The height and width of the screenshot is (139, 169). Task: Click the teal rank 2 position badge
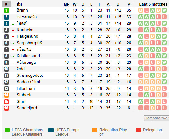[x=6, y=17]
